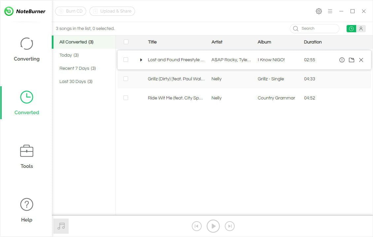This screenshot has width=373, height=237.
Task: Open the hamburger menu
Action: pyautogui.click(x=330, y=11)
